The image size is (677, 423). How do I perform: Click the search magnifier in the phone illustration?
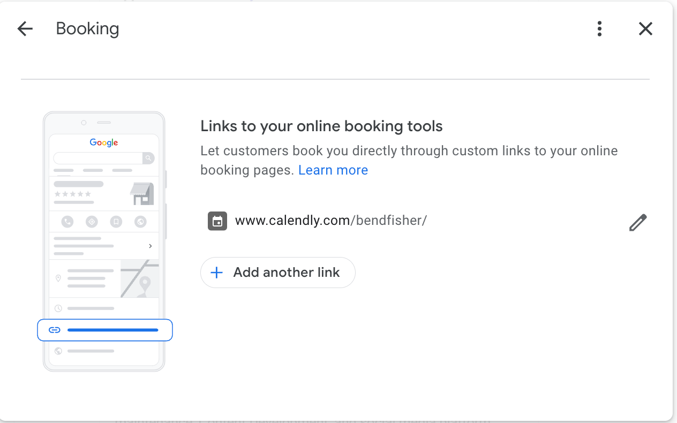[148, 158]
